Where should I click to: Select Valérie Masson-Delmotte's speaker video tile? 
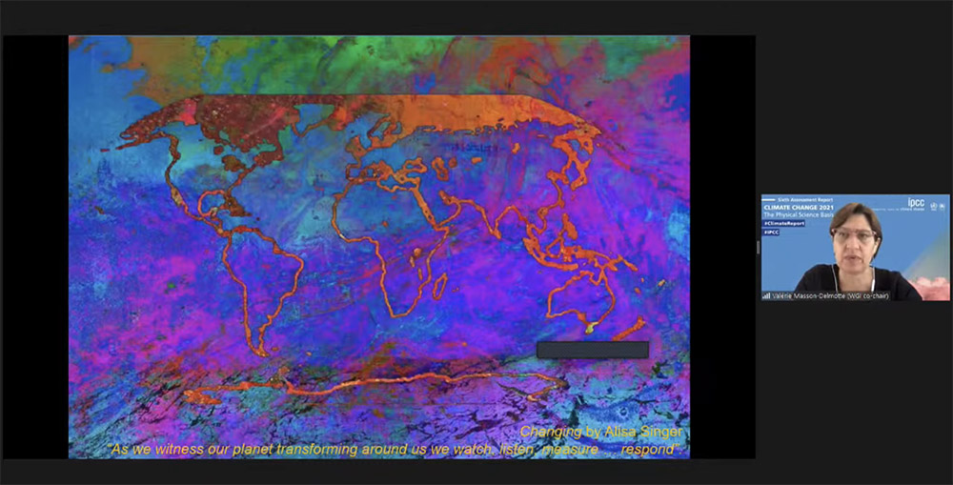click(x=855, y=248)
